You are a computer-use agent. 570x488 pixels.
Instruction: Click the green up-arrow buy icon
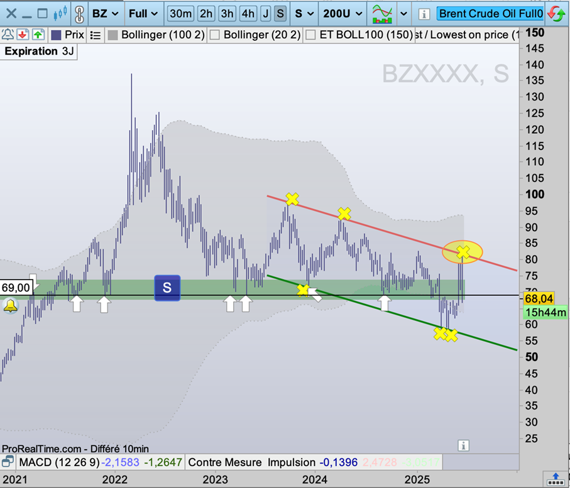pos(38,35)
